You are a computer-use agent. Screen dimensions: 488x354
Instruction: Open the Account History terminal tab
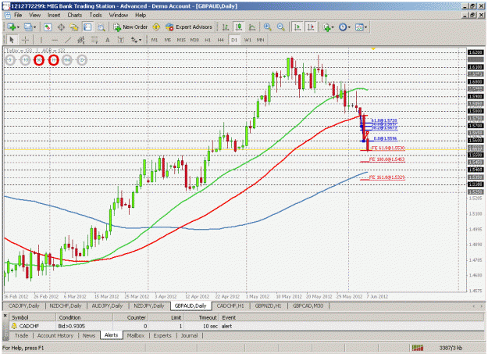(x=55, y=335)
